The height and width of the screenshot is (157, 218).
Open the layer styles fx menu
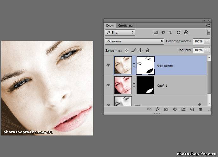pyautogui.click(x=158, y=110)
